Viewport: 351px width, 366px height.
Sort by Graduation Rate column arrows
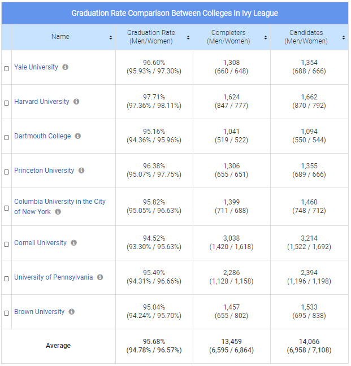188,37
